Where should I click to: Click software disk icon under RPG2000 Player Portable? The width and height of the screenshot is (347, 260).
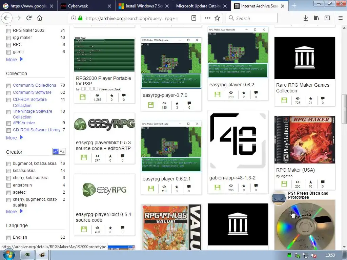coord(83,97)
